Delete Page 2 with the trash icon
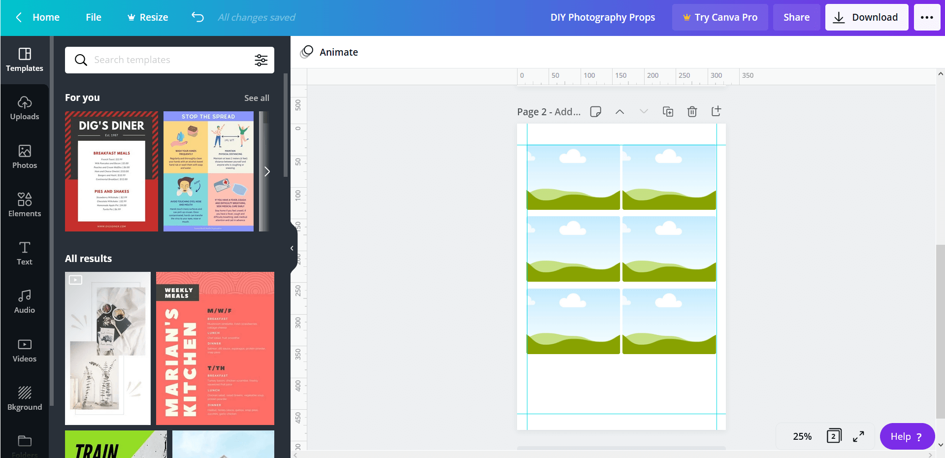 point(691,111)
